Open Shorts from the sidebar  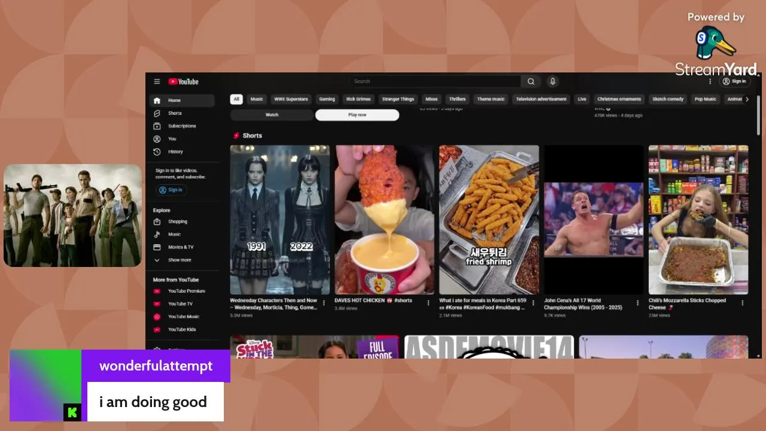[x=181, y=113]
